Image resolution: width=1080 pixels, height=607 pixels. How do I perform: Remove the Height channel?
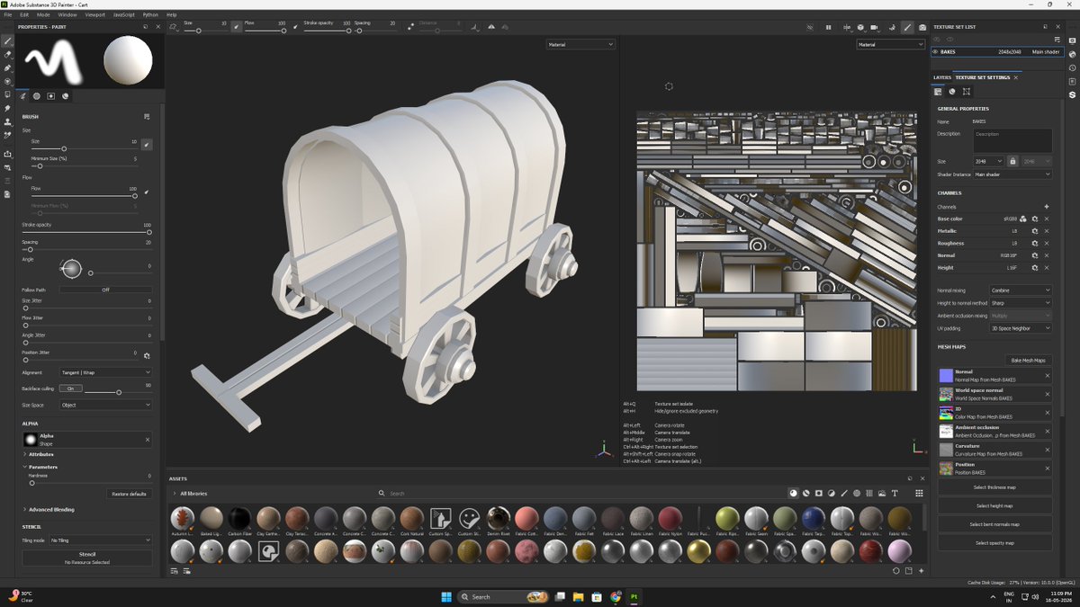click(x=1047, y=268)
